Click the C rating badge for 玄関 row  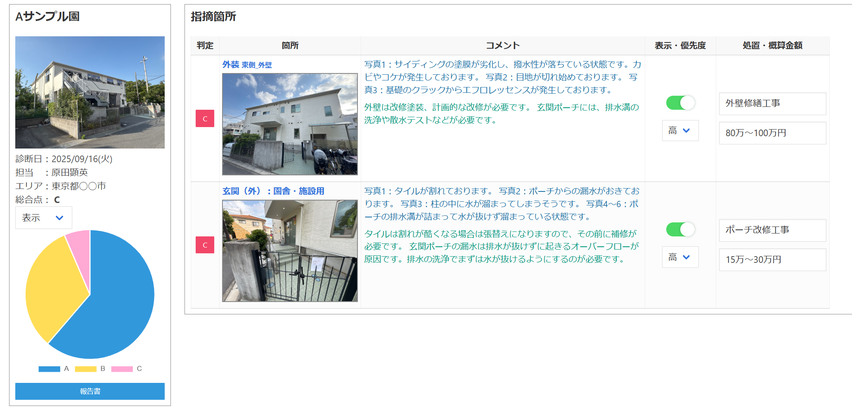pos(205,245)
